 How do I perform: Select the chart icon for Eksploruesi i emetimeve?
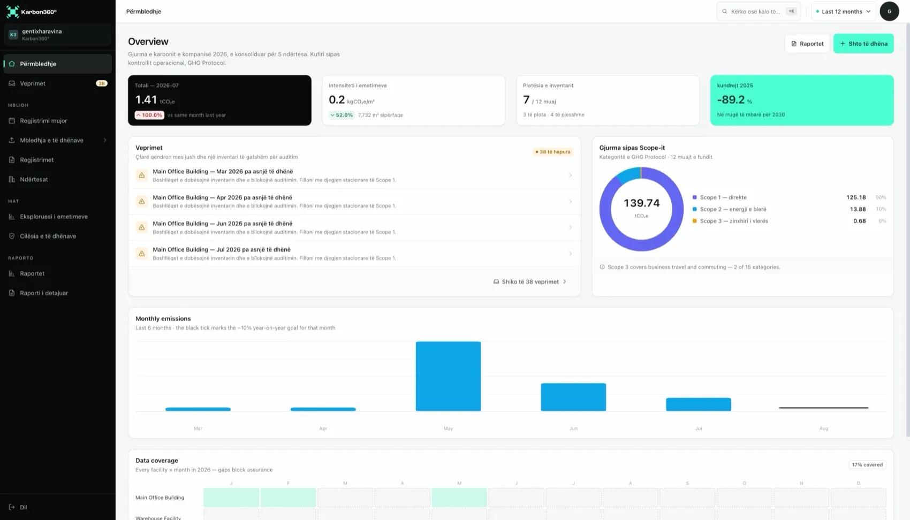(12, 217)
